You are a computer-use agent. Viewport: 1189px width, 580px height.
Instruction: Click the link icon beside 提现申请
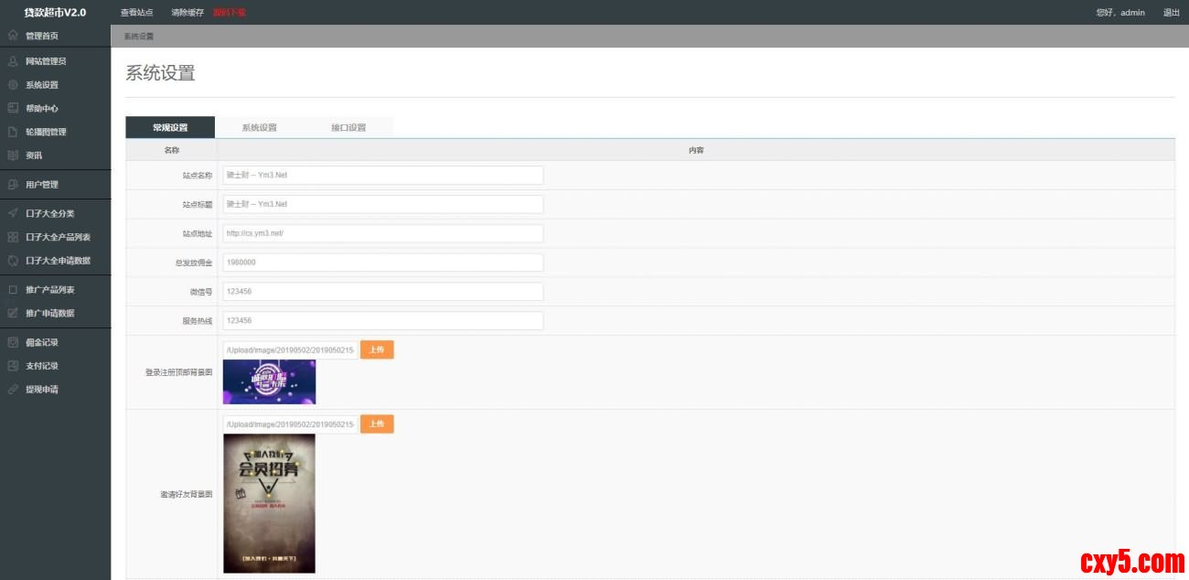pos(13,389)
